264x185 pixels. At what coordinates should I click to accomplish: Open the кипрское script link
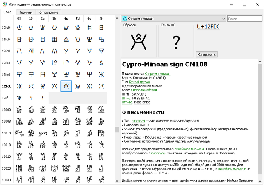[x=158, y=153]
